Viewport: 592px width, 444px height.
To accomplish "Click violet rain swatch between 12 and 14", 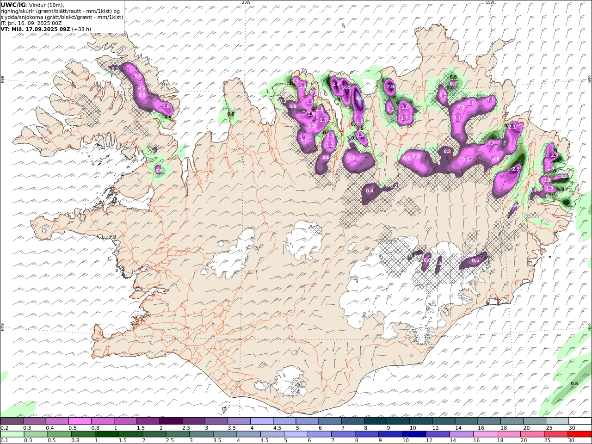I will 437,434.
